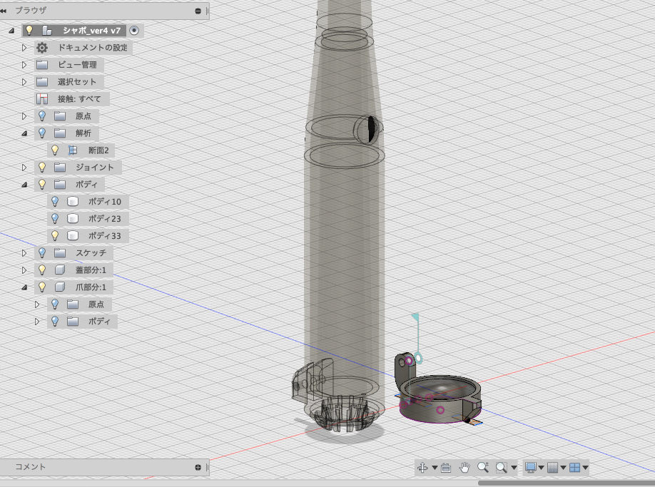The height and width of the screenshot is (487, 655).
Task: Open the Zoom Window dropdown arrow
Action: click(x=514, y=468)
